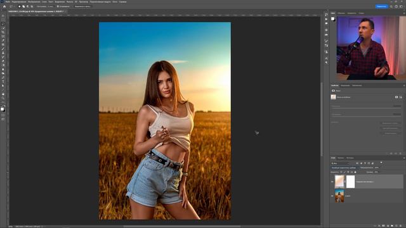The height and width of the screenshot is (228, 406).
Task: Open the Image menu
Action: [x=34, y=2]
